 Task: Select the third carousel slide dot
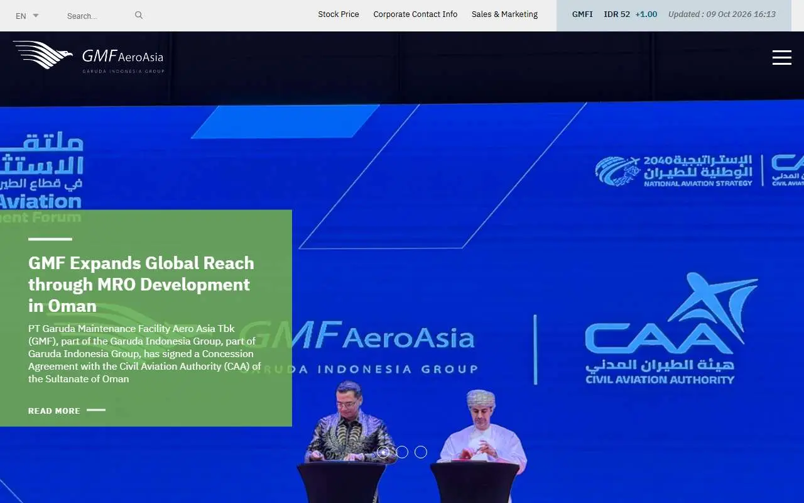tap(421, 452)
